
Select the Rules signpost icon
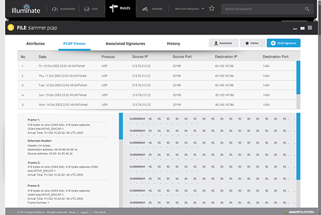tap(114, 8)
